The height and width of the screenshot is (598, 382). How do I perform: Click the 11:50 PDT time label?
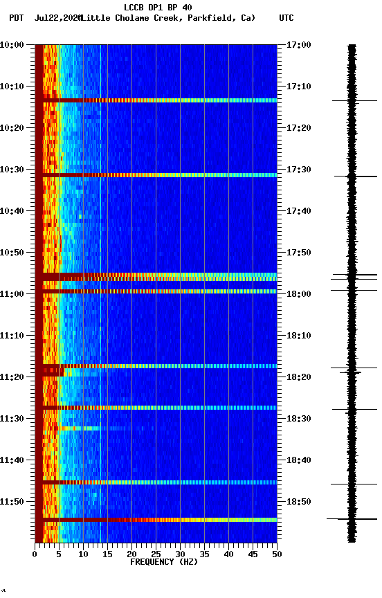pyautogui.click(x=12, y=502)
